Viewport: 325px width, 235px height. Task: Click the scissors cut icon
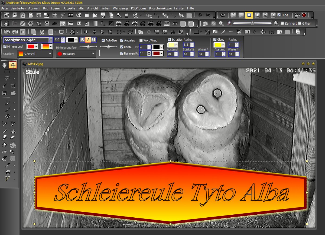(42, 32)
